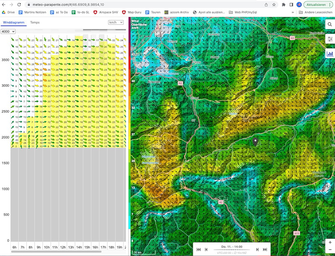The height and width of the screenshot is (256, 335).
Task: Select the 14h column in wind diagram
Action: [79, 247]
